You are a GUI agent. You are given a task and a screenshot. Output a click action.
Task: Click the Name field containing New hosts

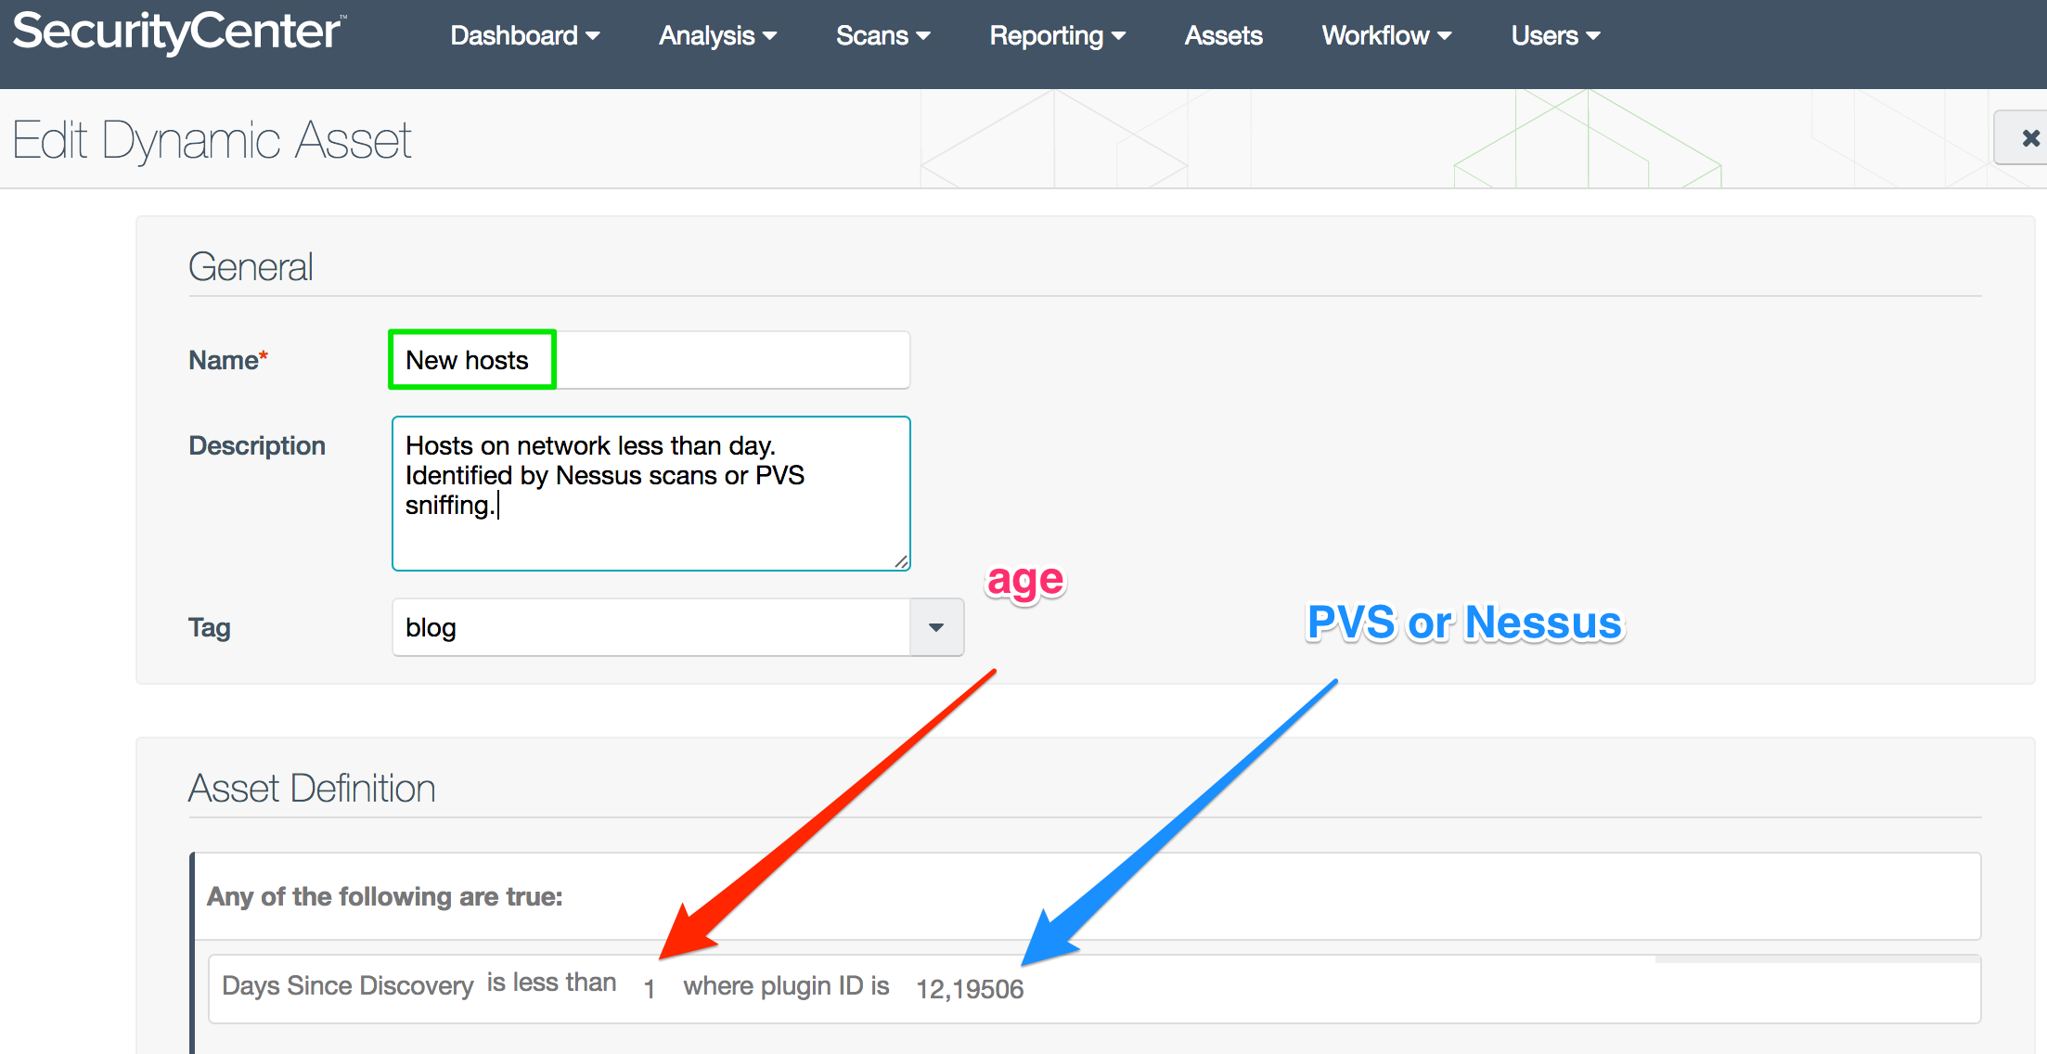[x=650, y=360]
